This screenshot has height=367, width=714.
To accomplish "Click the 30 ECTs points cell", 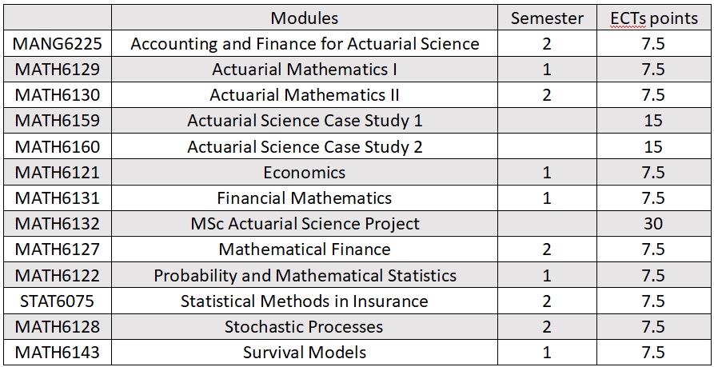I will click(653, 223).
